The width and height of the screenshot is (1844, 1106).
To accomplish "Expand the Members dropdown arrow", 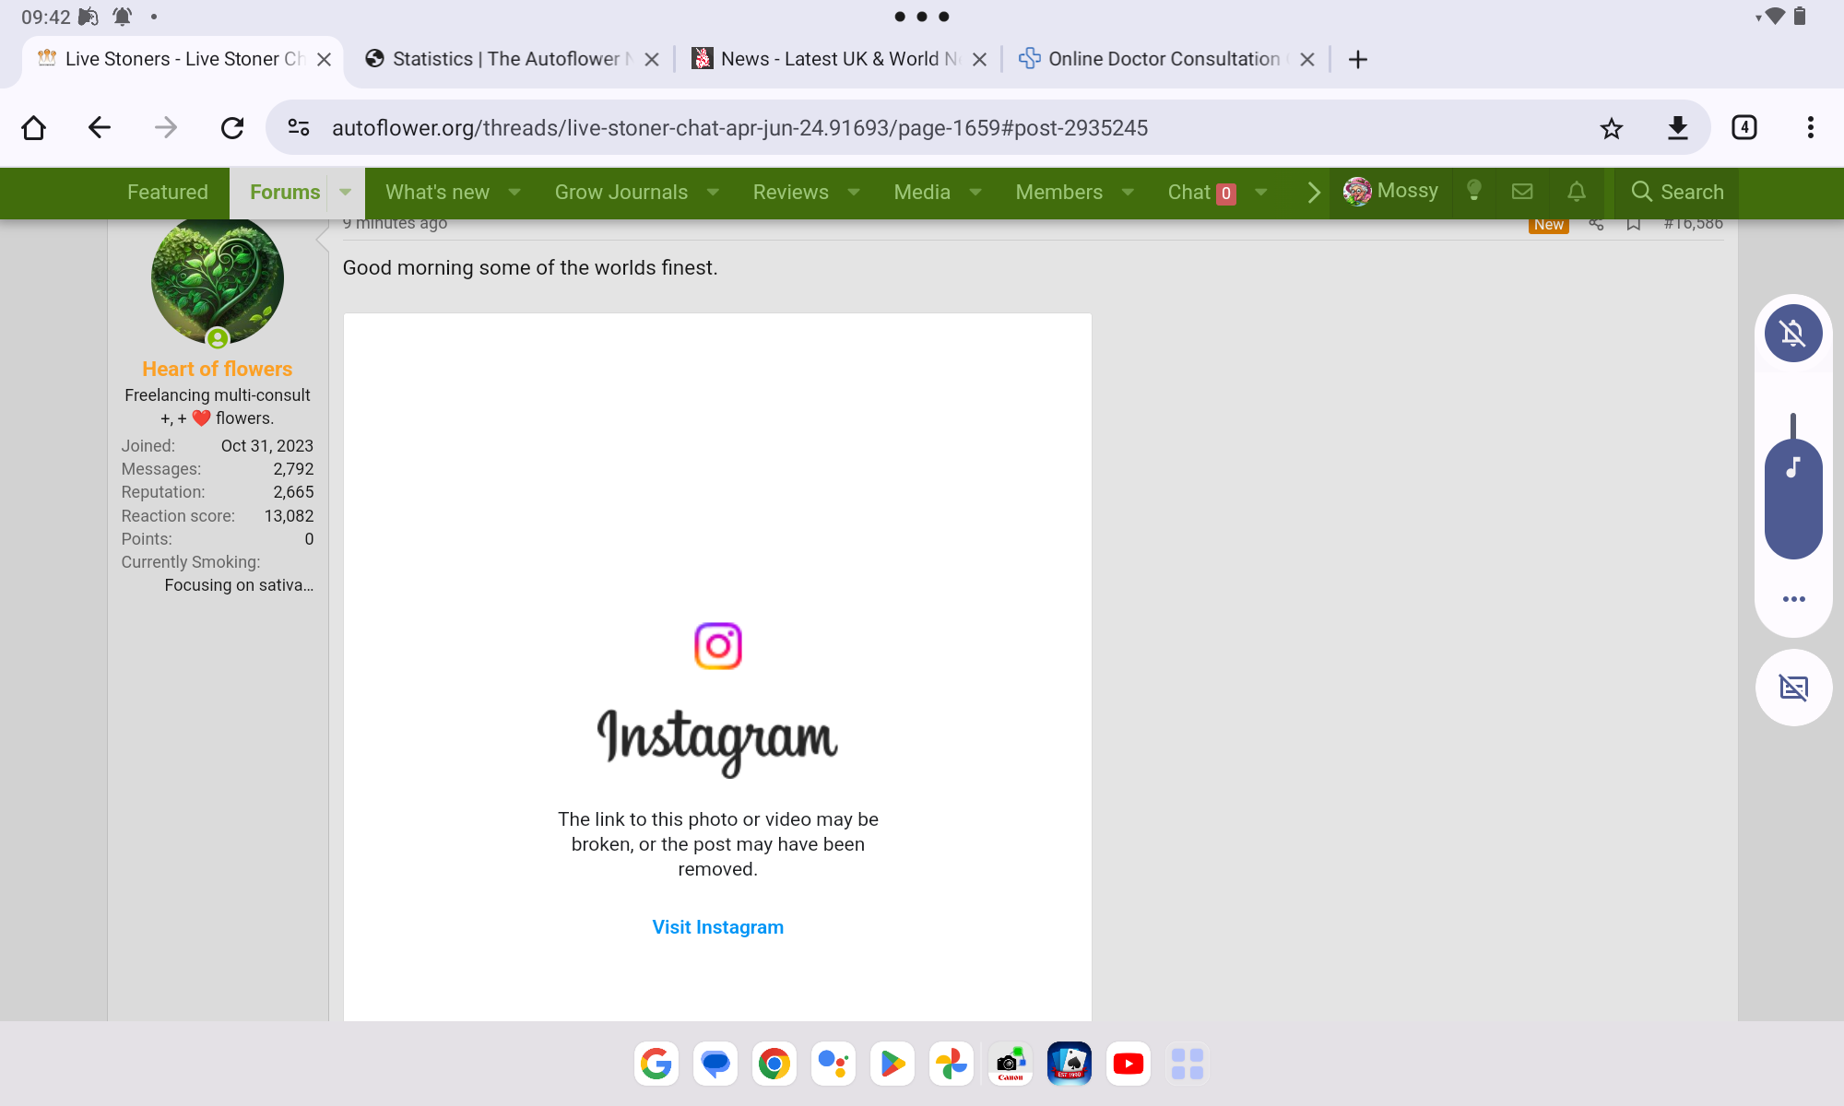I will tap(1128, 192).
